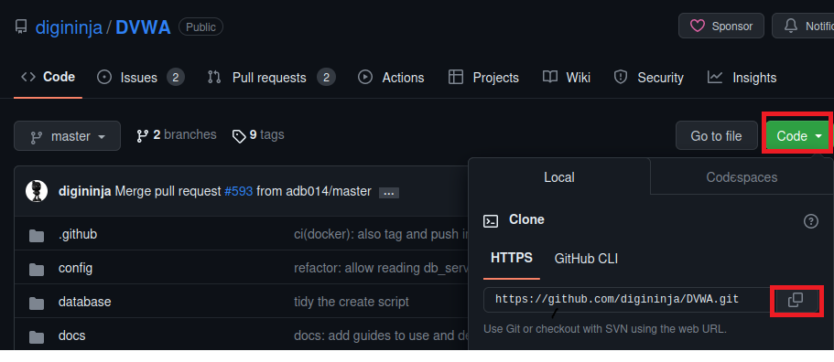Viewport: 834px width, 362px height.
Task: Click the repository book icon beside digininja
Action: coord(21,27)
